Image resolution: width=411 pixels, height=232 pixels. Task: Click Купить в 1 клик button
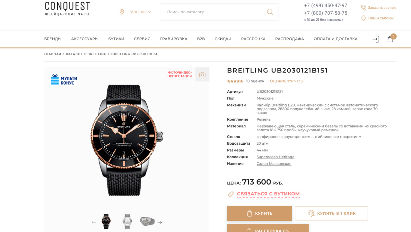tap(331, 213)
